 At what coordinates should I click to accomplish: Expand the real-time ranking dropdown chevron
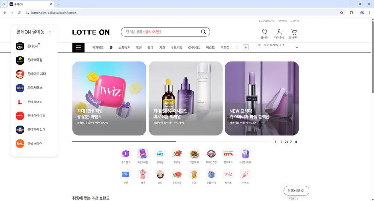click(297, 47)
